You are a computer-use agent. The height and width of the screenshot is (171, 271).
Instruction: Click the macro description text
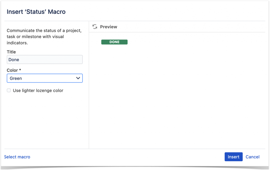(x=44, y=37)
